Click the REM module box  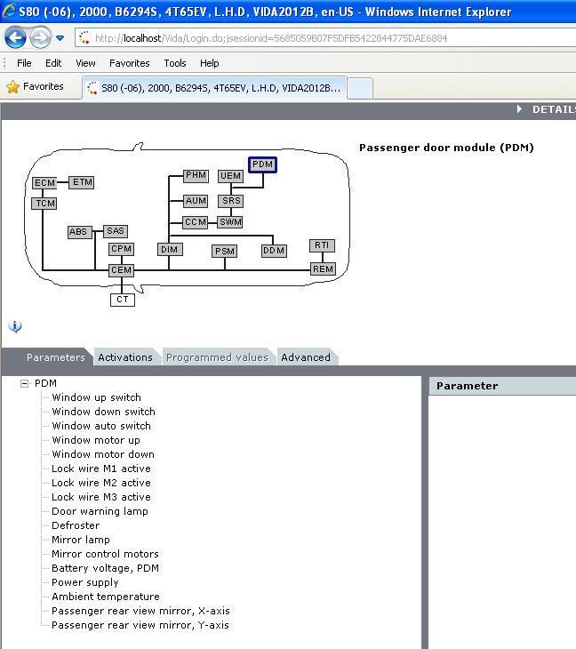point(323,269)
